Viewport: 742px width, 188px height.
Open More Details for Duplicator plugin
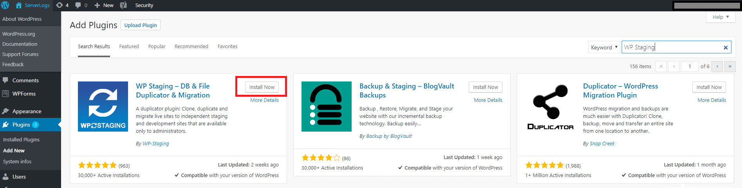point(711,100)
